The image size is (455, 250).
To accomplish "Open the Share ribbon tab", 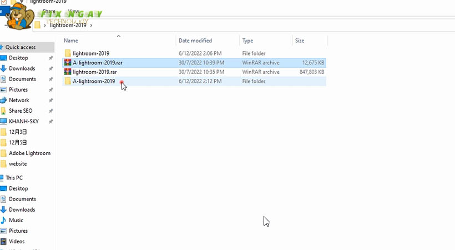I will click(49, 11).
